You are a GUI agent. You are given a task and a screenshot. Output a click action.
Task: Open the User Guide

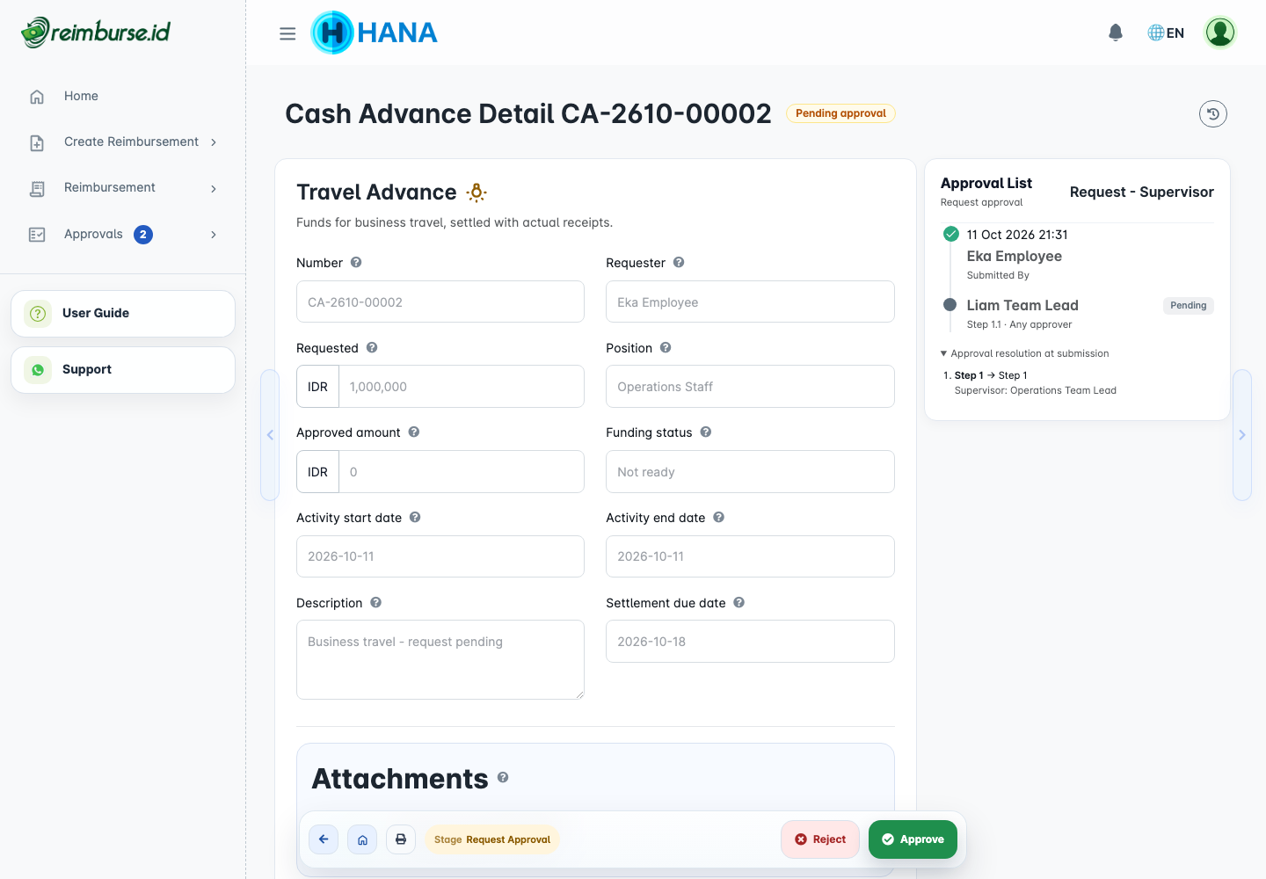click(123, 314)
